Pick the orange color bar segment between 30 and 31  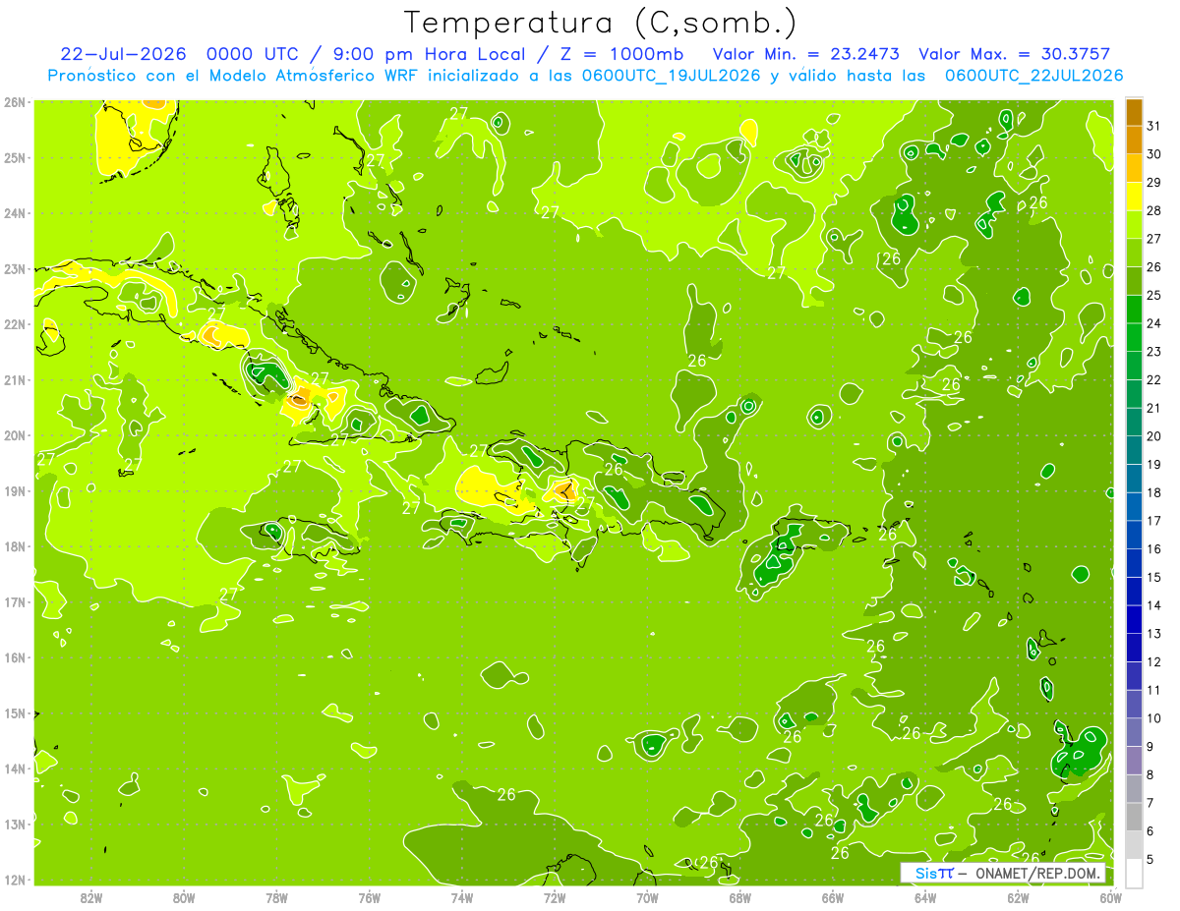[1134, 140]
